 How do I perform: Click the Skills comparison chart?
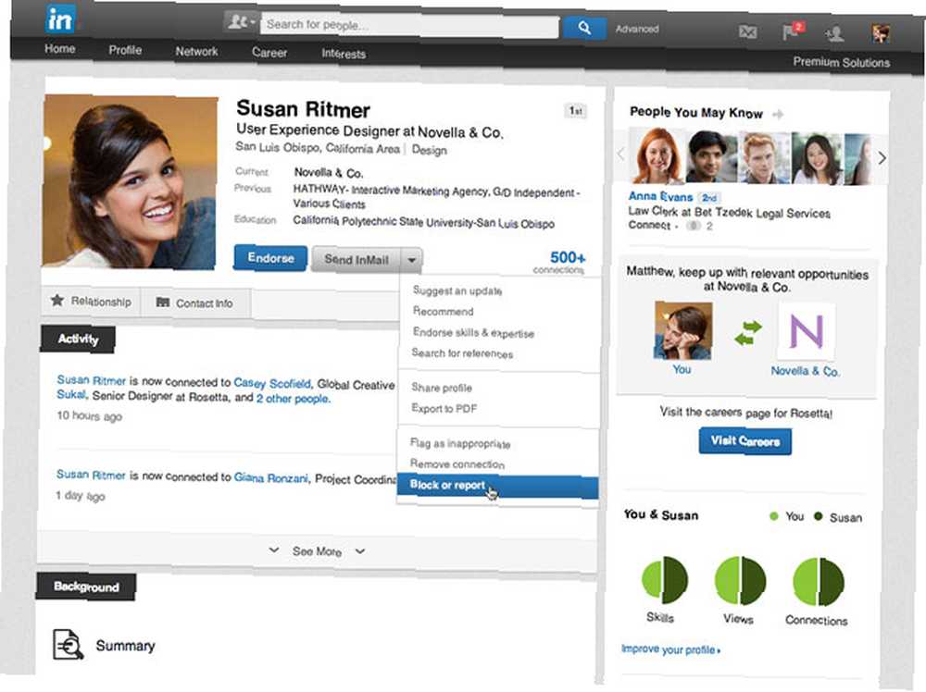click(664, 579)
